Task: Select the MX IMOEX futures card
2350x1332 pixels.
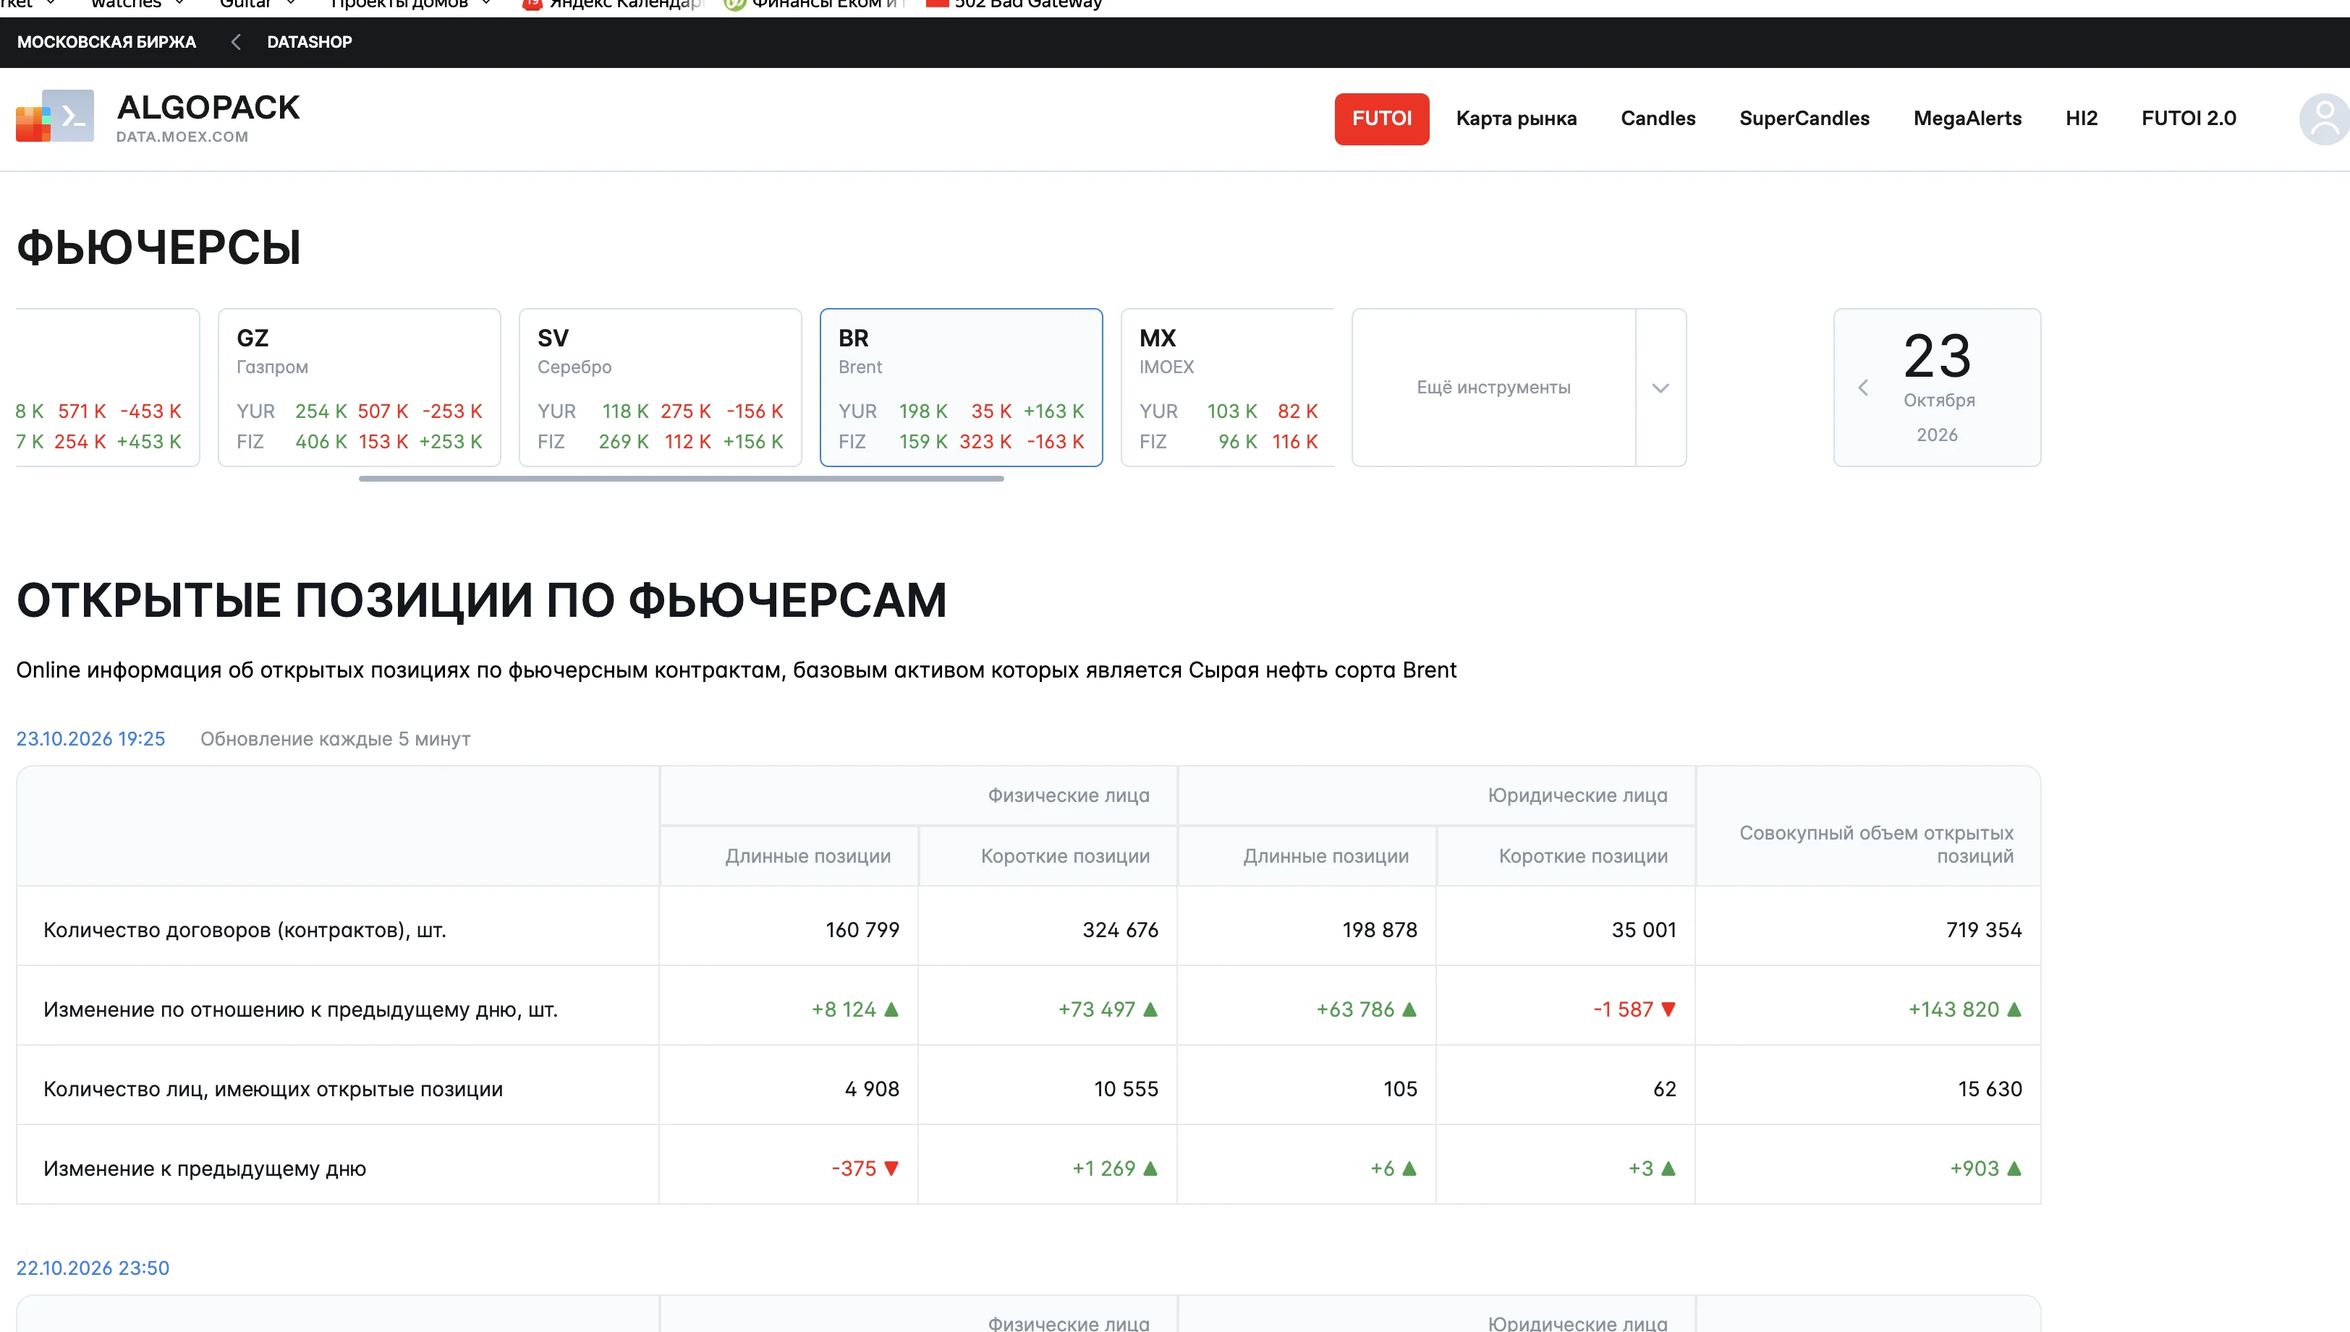Action: 1227,387
